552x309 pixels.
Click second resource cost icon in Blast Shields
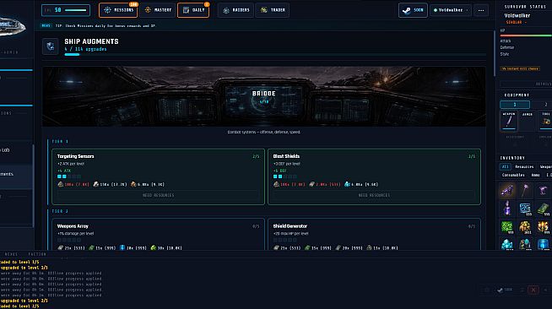click(311, 184)
